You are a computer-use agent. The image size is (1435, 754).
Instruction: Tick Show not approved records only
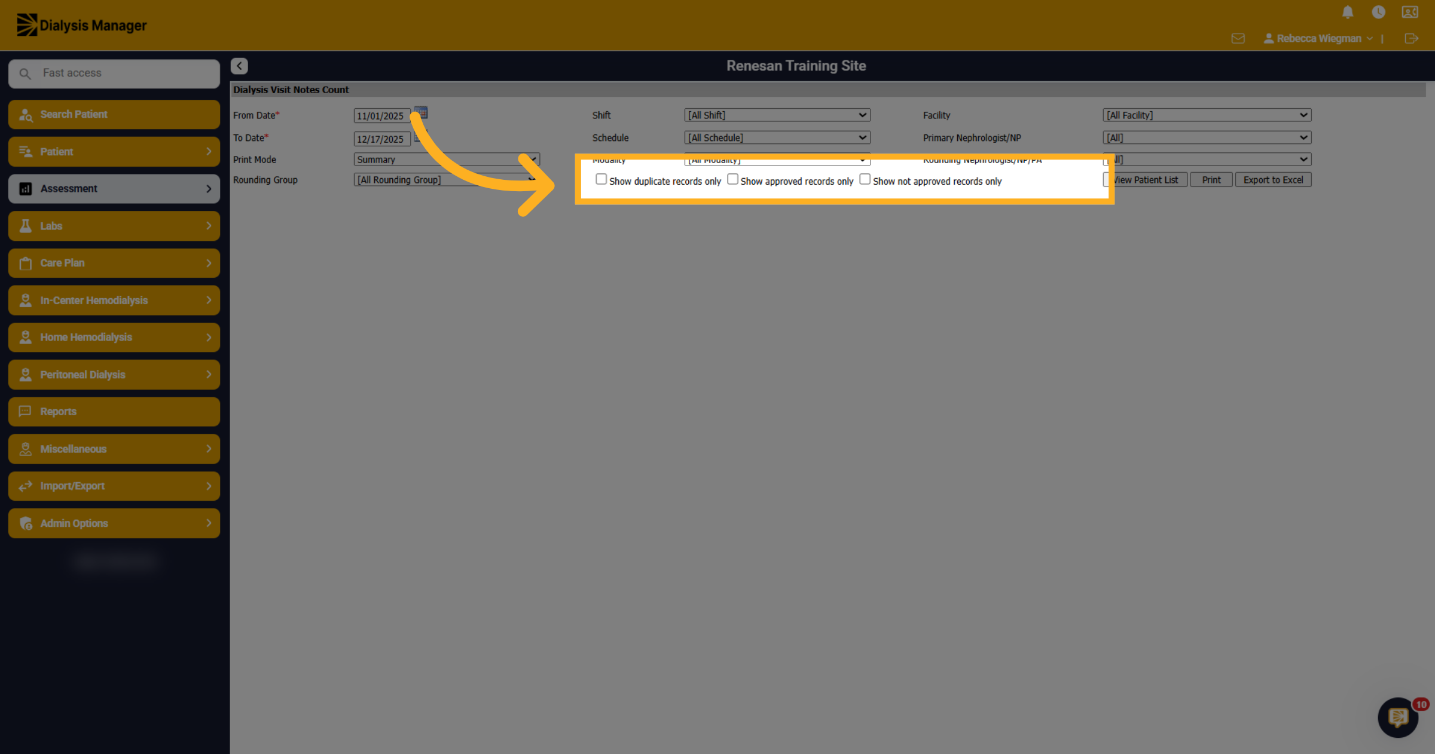(x=865, y=179)
